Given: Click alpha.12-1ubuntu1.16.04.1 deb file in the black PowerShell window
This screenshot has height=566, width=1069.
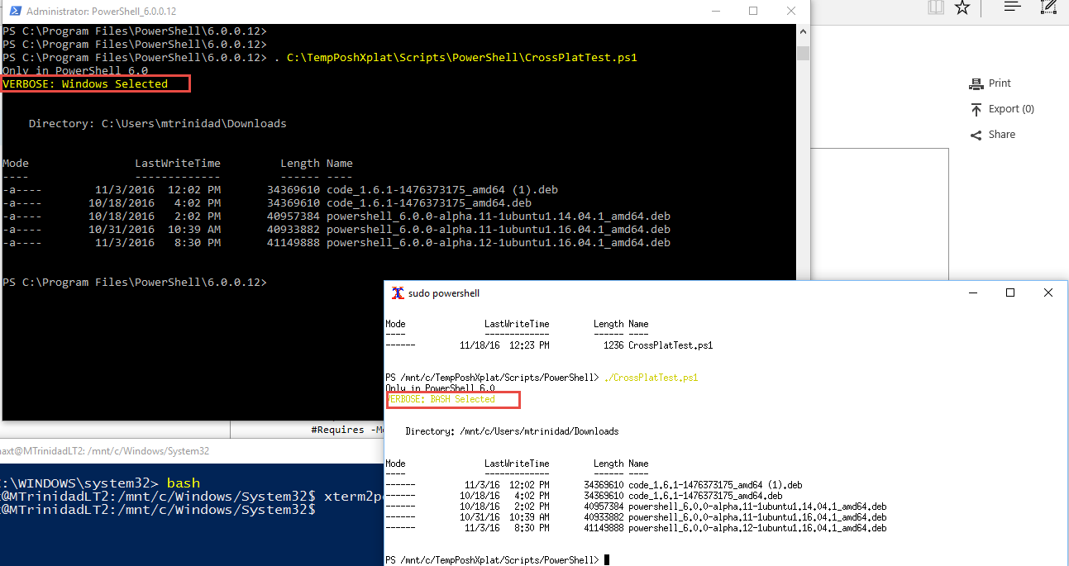Looking at the screenshot, I should point(499,243).
